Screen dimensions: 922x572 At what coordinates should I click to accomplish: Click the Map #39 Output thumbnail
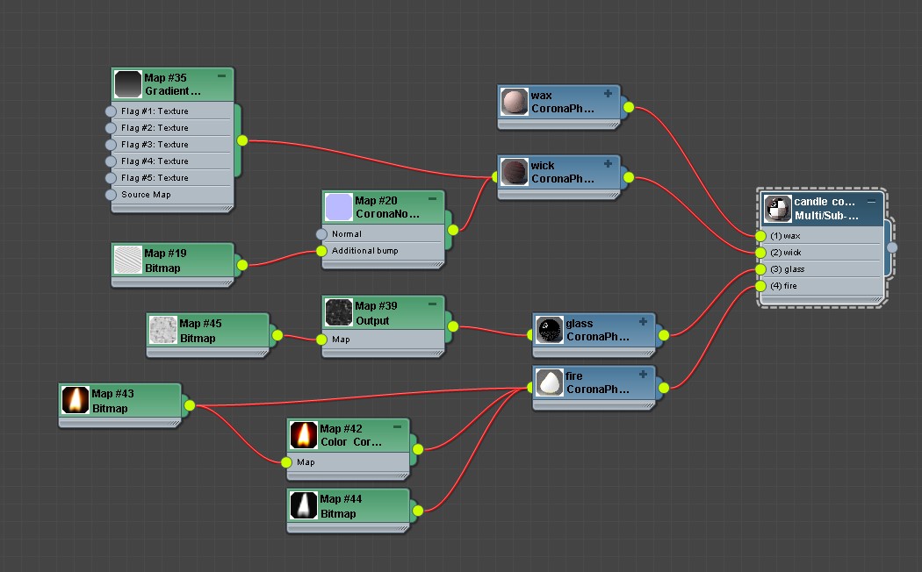click(x=339, y=312)
